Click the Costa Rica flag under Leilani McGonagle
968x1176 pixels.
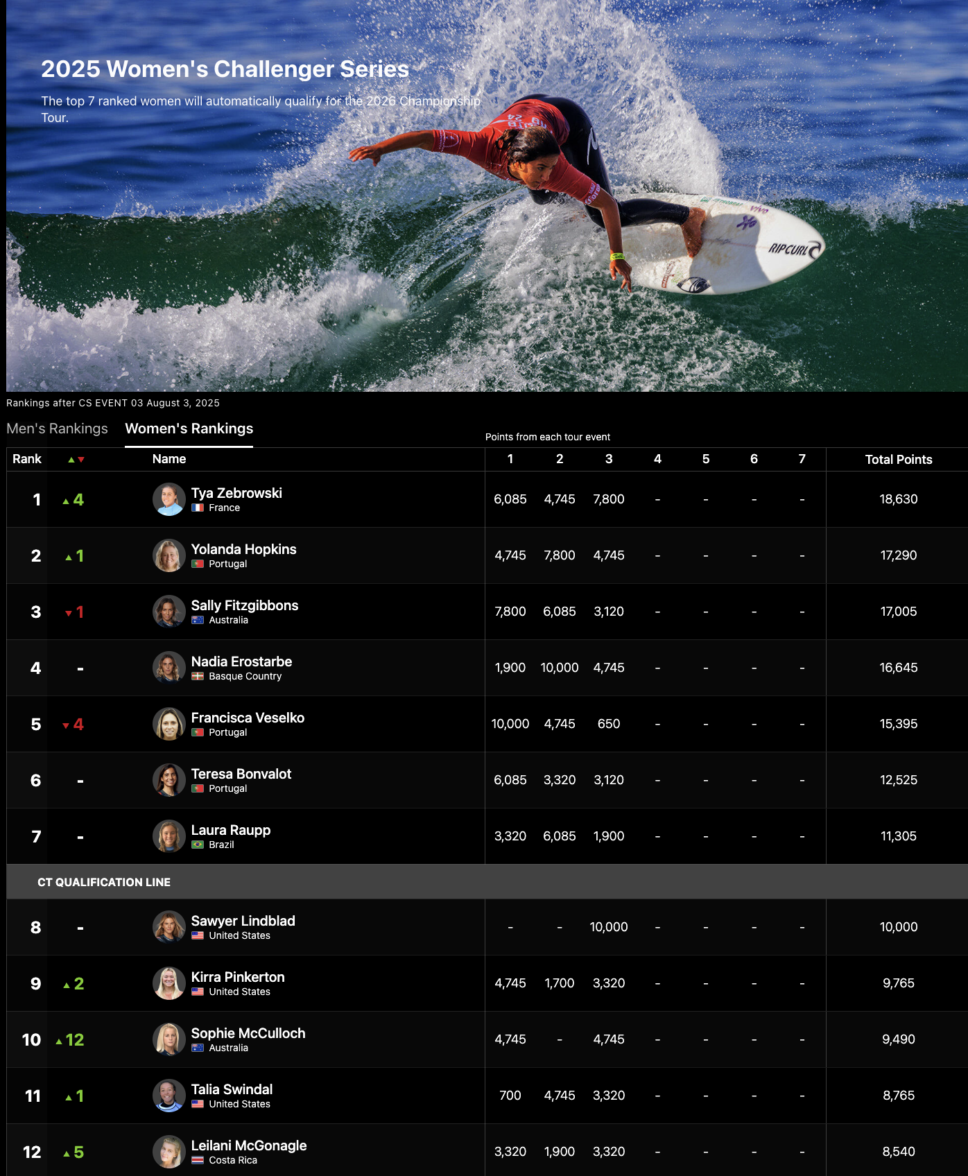tap(198, 1160)
